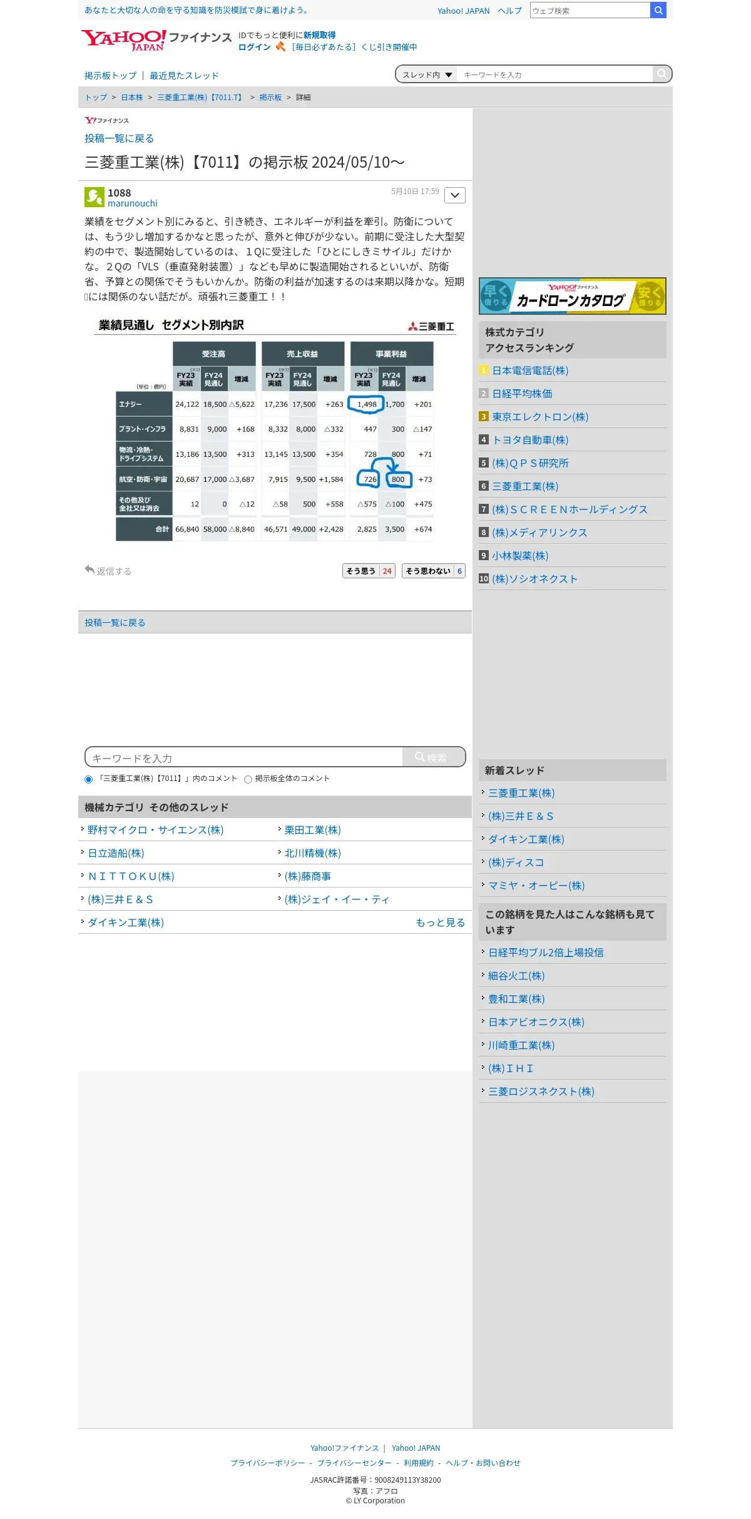Click 掲示板 breadcrumb
This screenshot has height=1519, width=751.
click(270, 98)
